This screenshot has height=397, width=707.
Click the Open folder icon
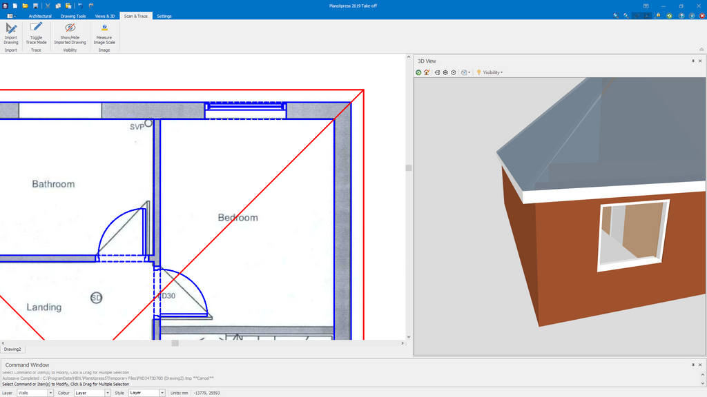(x=26, y=6)
